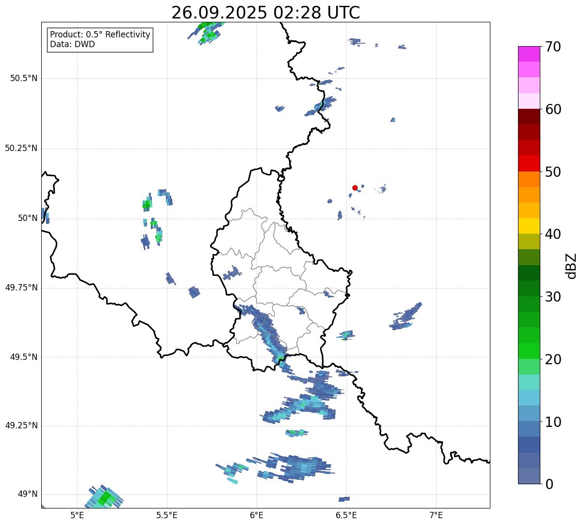Click the 6.5°E longitude label

(x=346, y=515)
